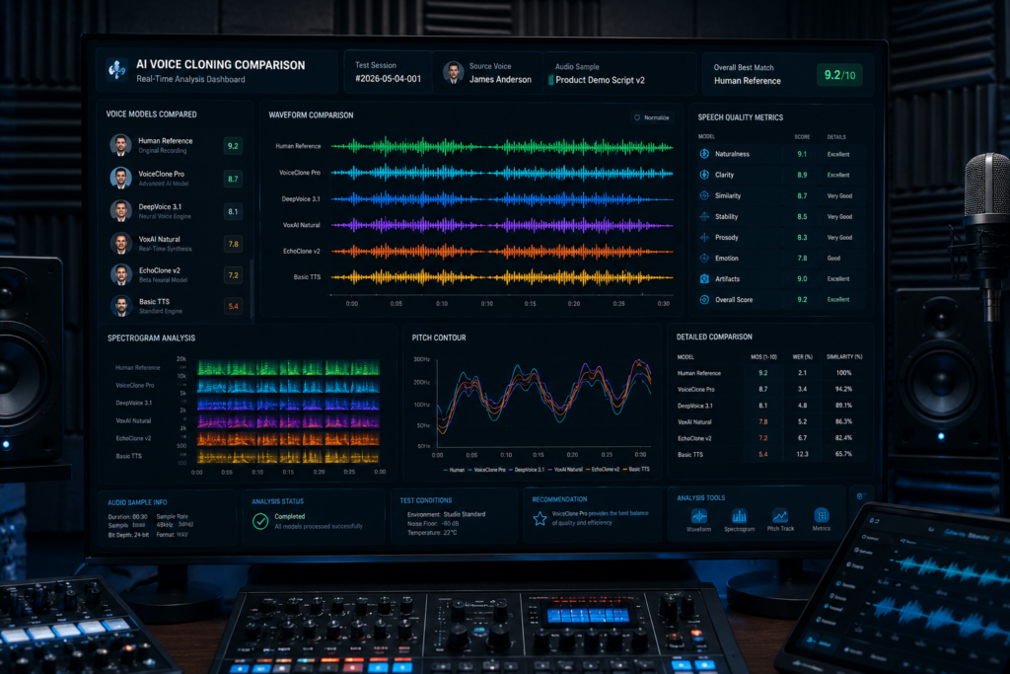
Task: Click the Completed status checkmark icon
Action: pyautogui.click(x=260, y=521)
